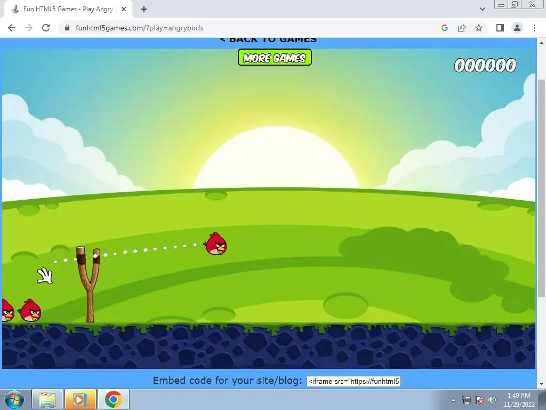Bookmark this page with star
Viewport: 546px width, 410px height.
click(479, 28)
